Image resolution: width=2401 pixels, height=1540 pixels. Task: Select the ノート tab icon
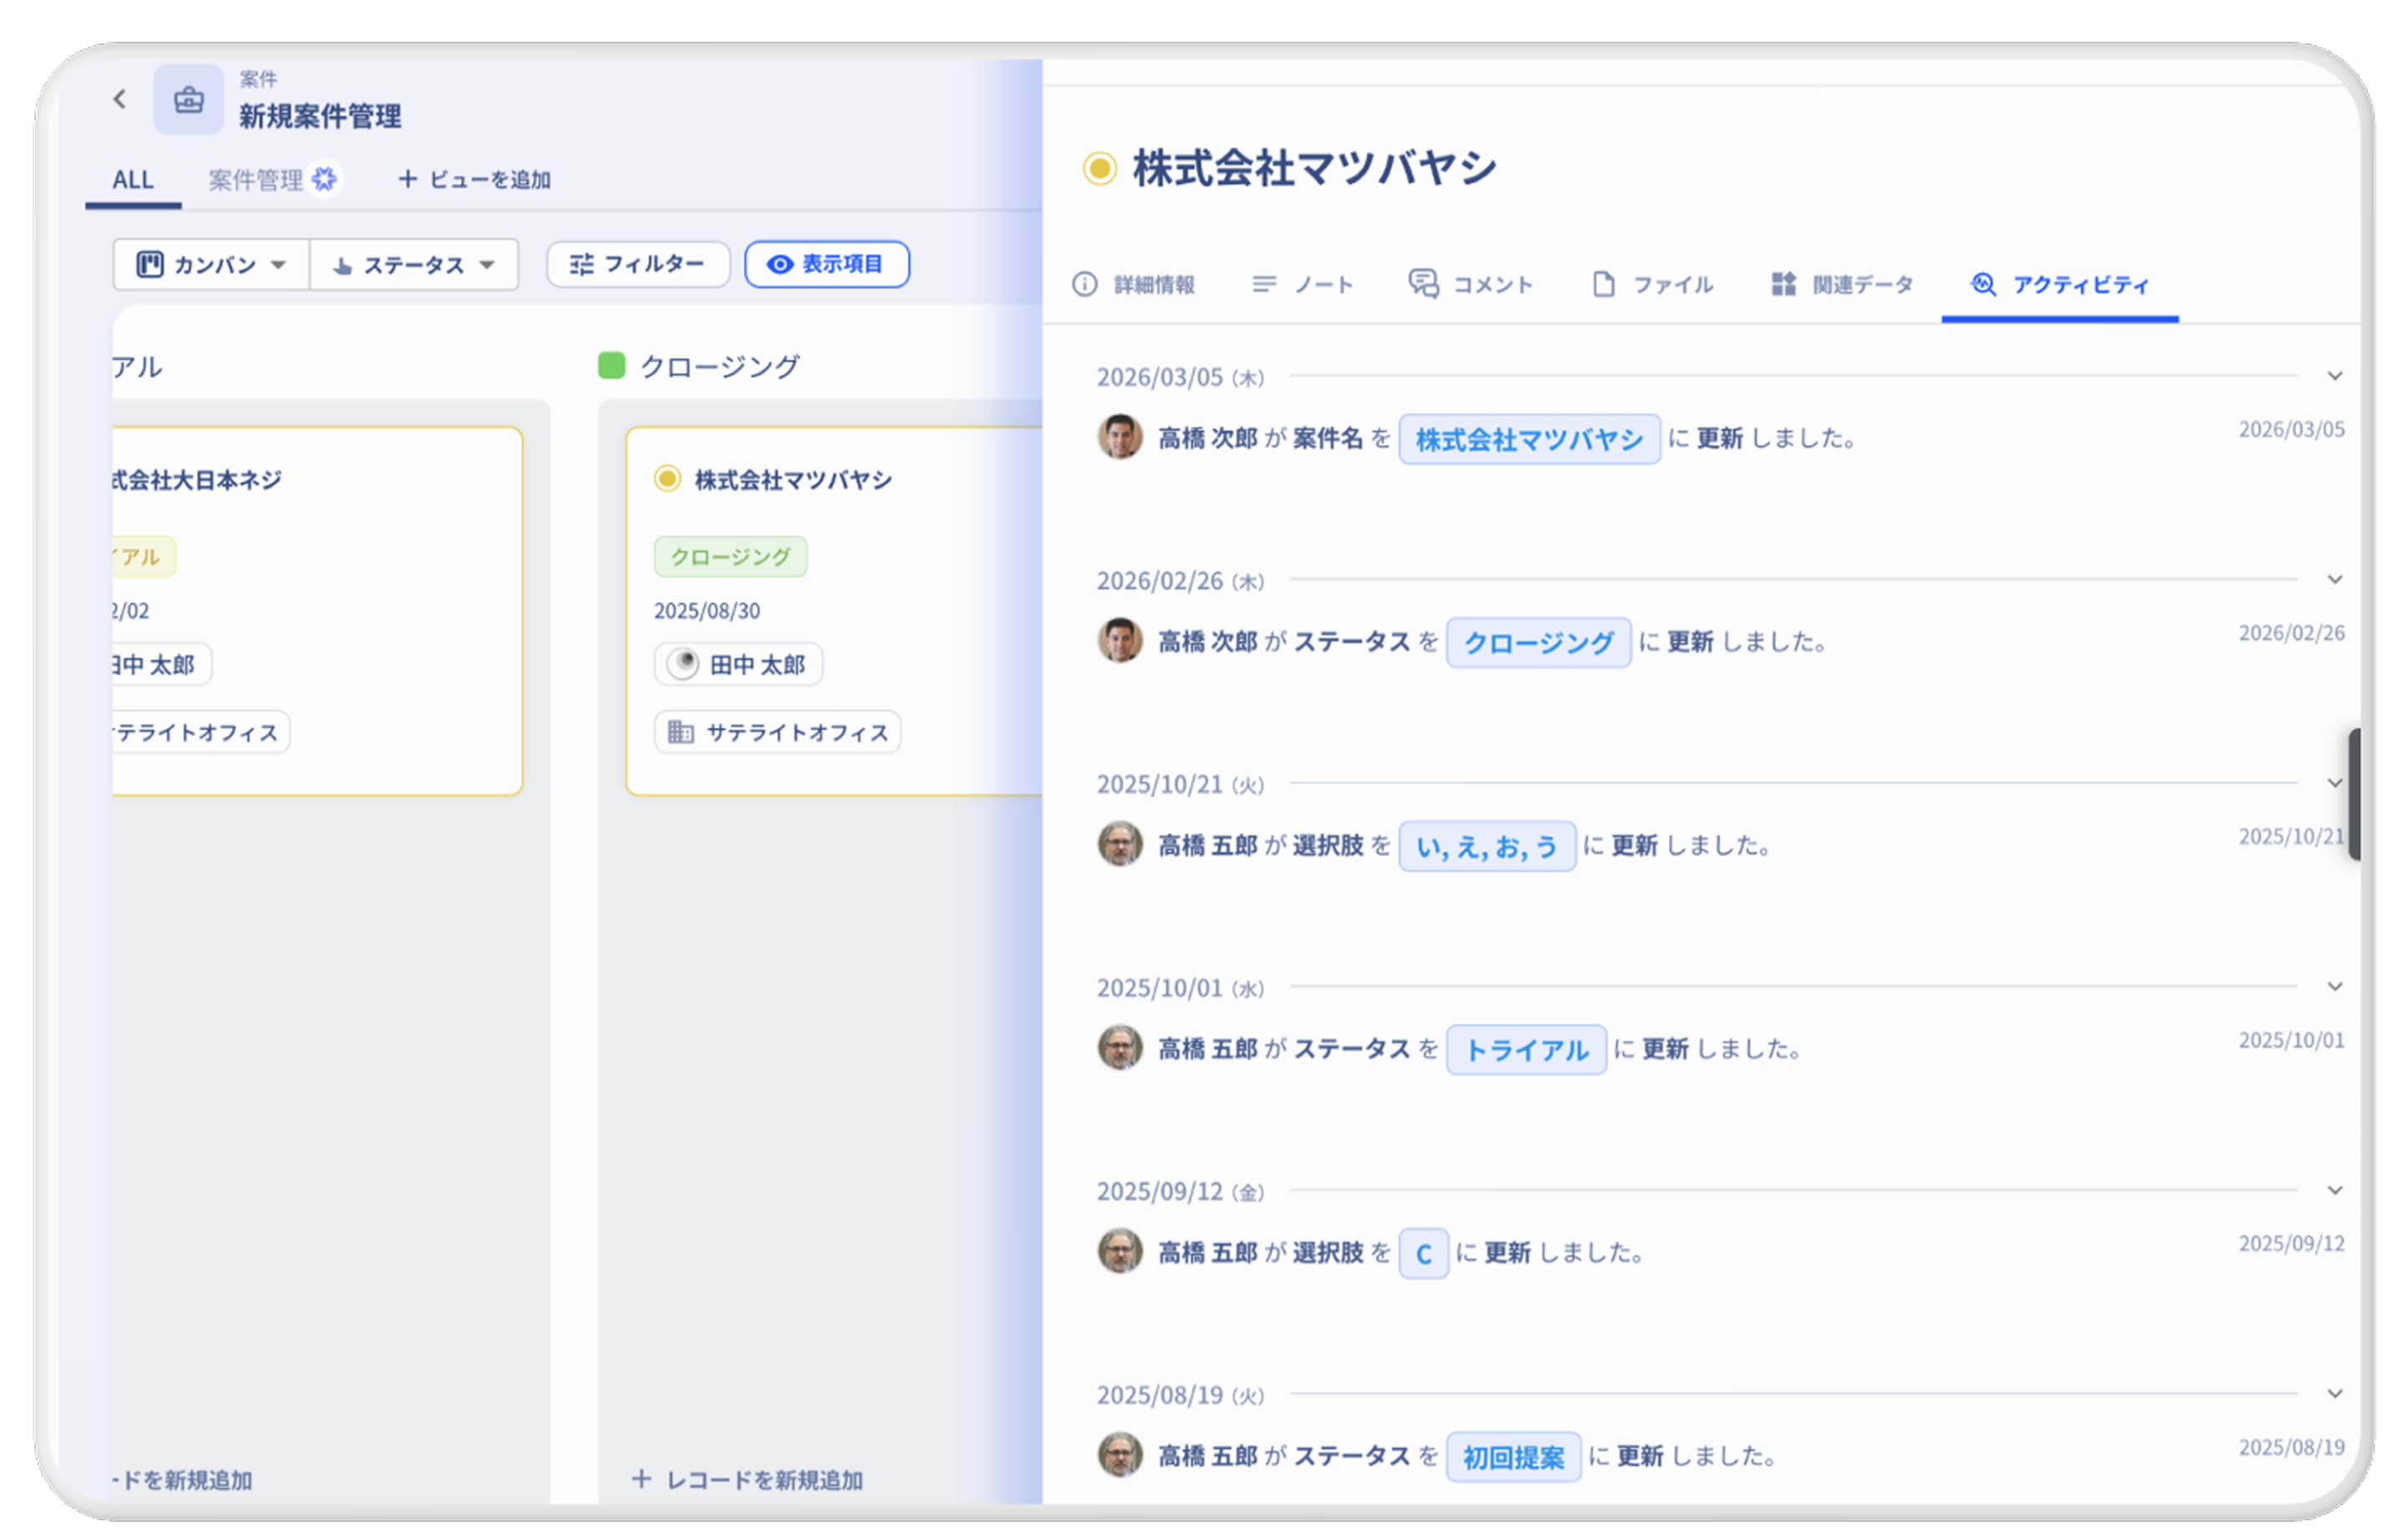(1264, 284)
